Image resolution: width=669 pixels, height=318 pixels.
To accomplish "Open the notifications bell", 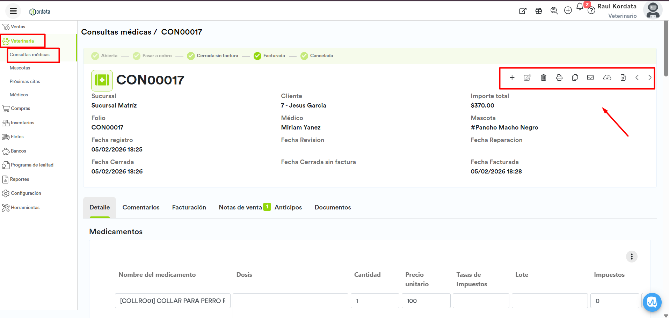I will coord(580,7).
